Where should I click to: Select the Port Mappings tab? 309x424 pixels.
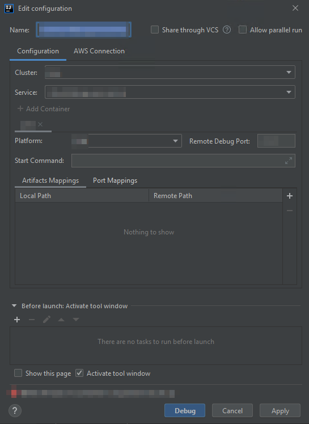pos(115,180)
